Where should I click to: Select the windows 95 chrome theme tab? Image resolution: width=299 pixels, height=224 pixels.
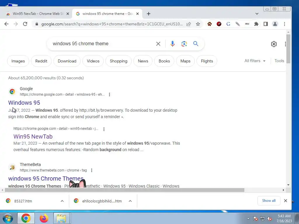point(107,14)
